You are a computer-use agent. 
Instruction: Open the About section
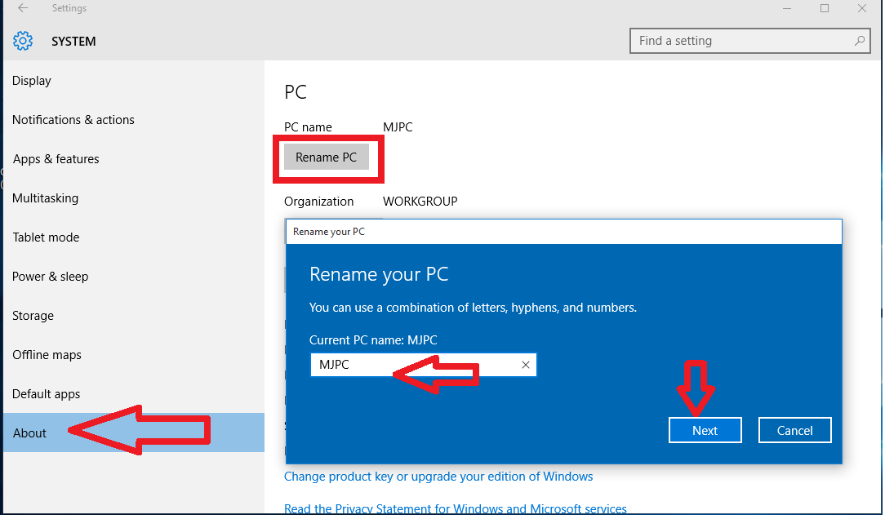(x=29, y=432)
